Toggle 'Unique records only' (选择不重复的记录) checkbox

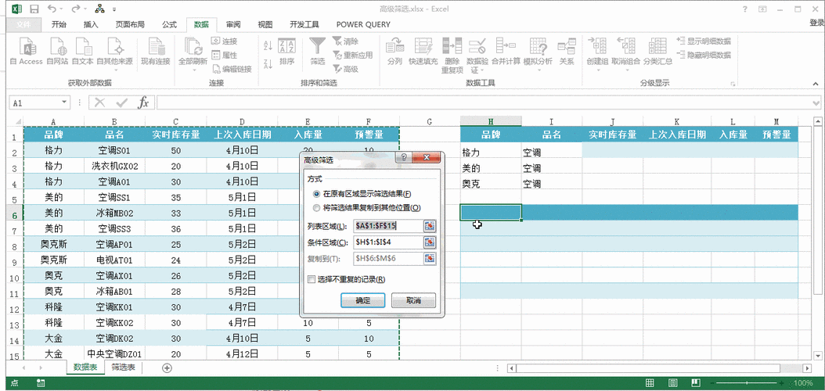tap(311, 279)
